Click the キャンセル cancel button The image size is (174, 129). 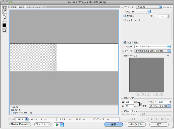(x=136, y=124)
